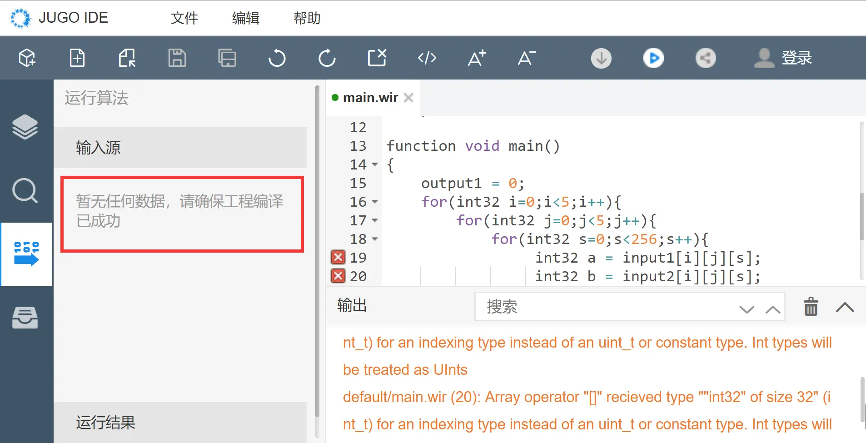The width and height of the screenshot is (866, 443).
Task: Click the save-all stacked disks icon
Action: coord(227,58)
